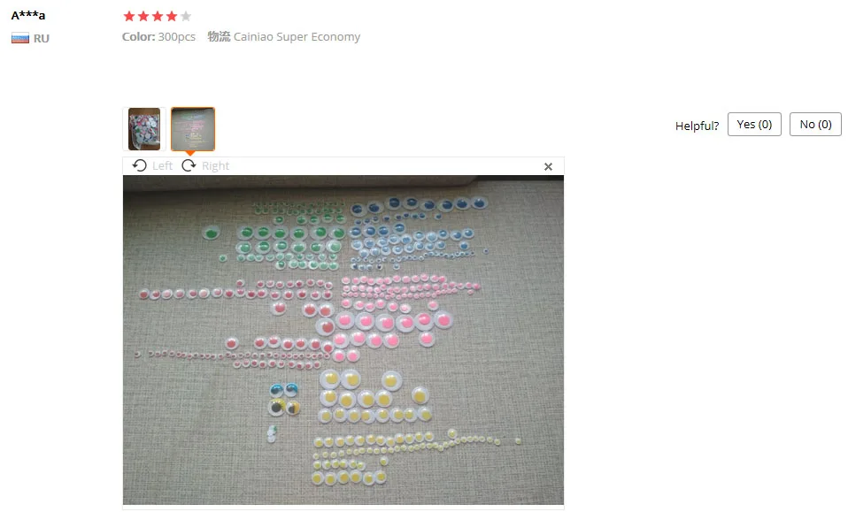
Task: Click the reviewer name A***a
Action: click(28, 15)
